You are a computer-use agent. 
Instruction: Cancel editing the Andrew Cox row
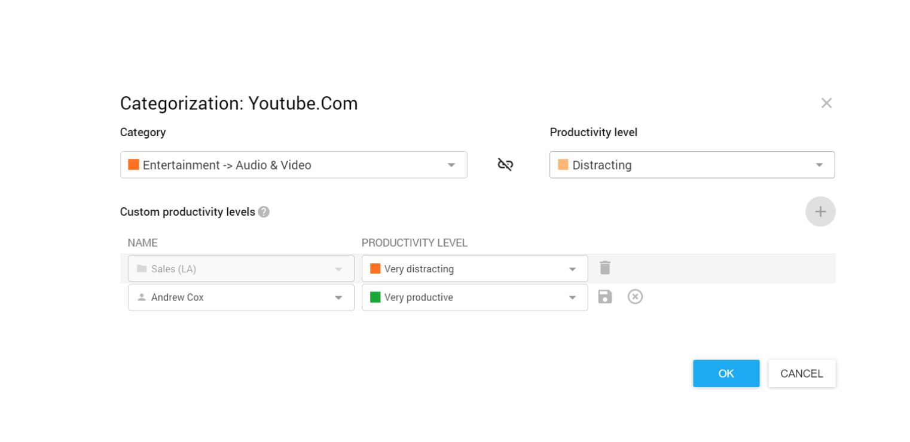635,297
